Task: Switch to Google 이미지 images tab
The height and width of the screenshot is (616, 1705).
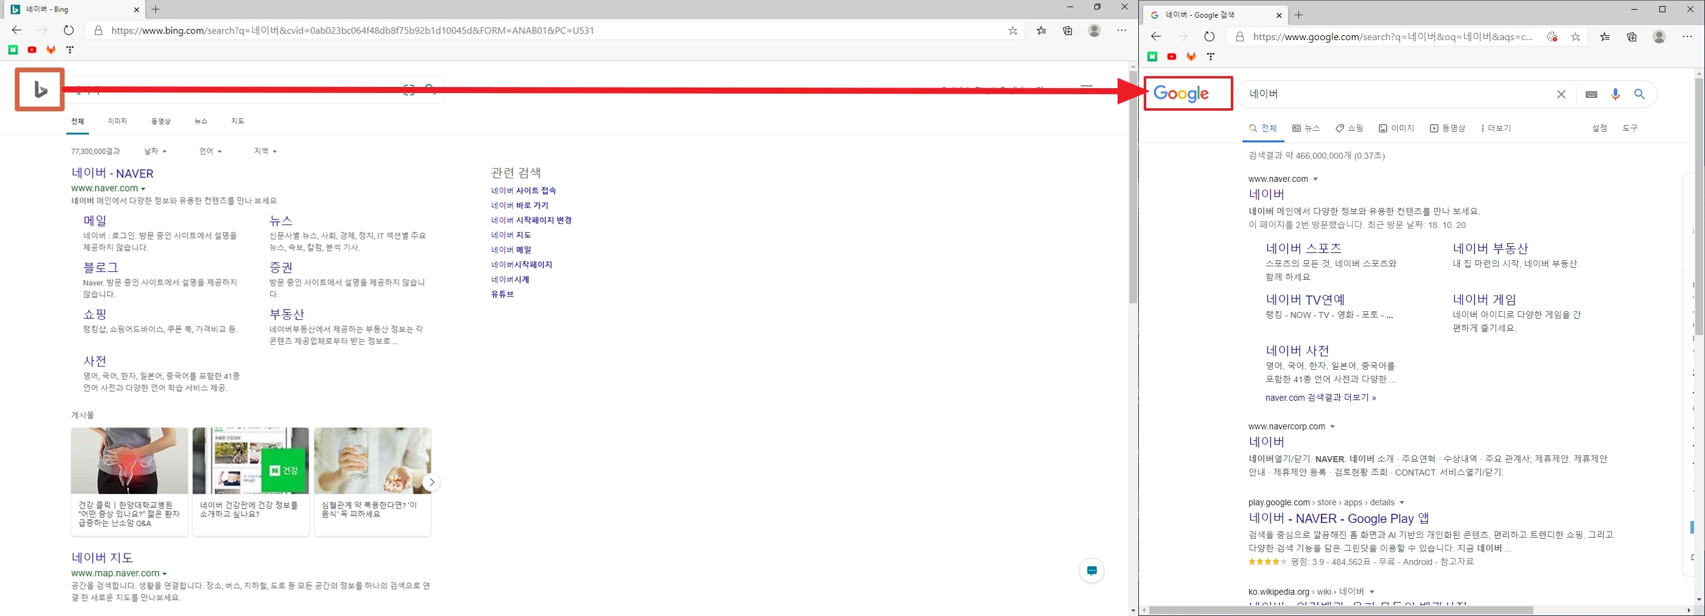Action: (x=1396, y=128)
